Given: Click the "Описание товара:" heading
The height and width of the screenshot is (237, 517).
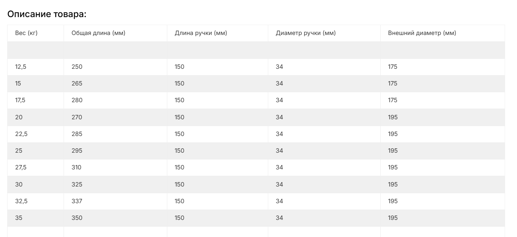Looking at the screenshot, I should click(47, 14).
